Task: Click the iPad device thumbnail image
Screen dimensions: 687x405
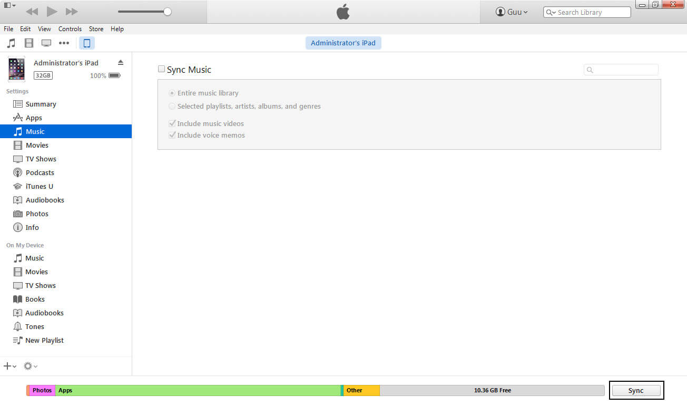Action: [x=16, y=69]
